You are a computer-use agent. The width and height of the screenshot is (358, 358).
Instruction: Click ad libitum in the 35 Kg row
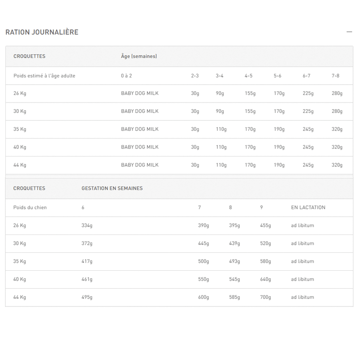pyautogui.click(x=303, y=261)
